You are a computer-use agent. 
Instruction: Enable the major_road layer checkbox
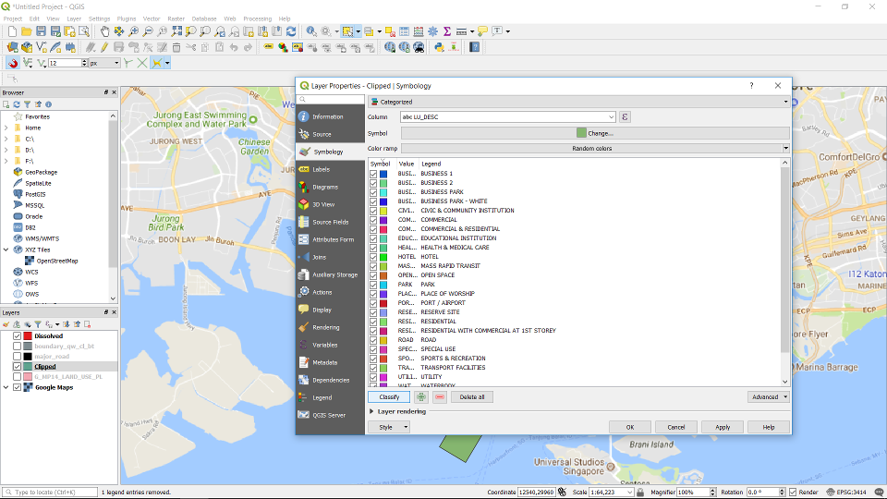[x=17, y=357]
